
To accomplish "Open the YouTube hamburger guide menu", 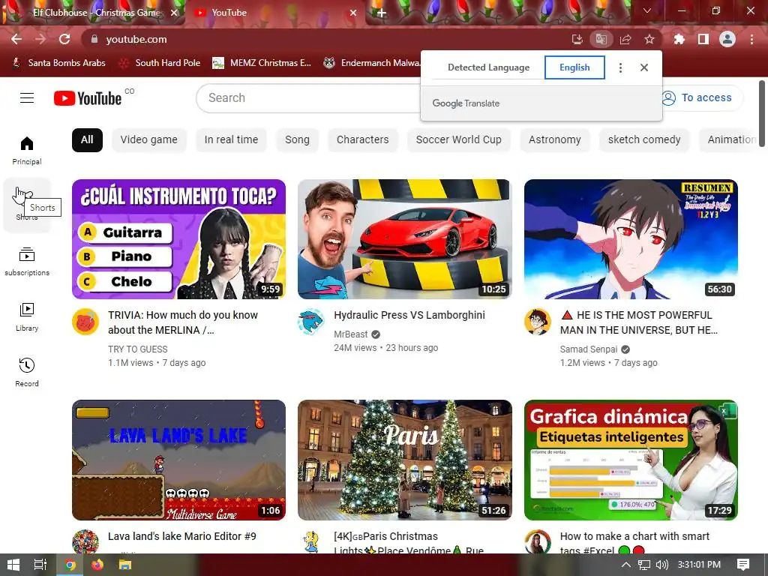I will (27, 98).
